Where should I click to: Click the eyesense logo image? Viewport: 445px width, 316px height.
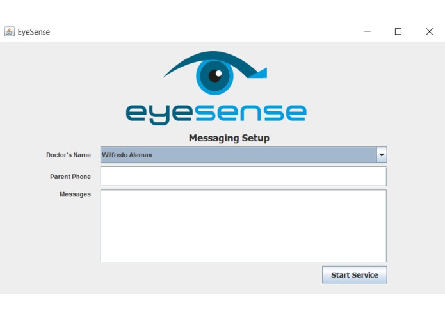216,88
